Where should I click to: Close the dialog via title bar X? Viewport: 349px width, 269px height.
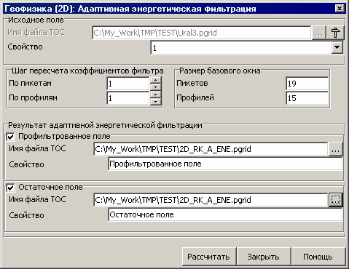click(340, 9)
